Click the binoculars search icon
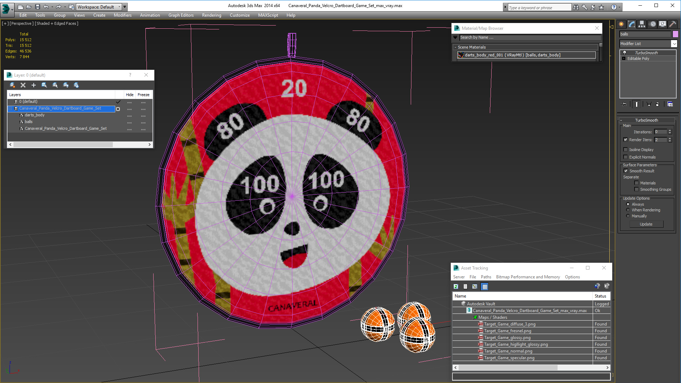 click(576, 7)
